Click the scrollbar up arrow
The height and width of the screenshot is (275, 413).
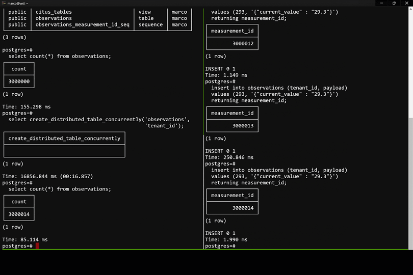point(410,9)
